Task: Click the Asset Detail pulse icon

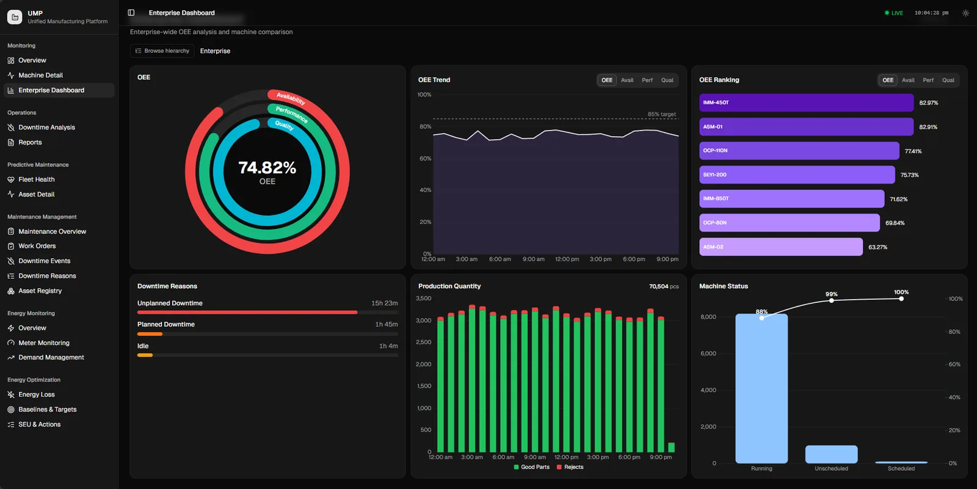Action: pyautogui.click(x=11, y=194)
